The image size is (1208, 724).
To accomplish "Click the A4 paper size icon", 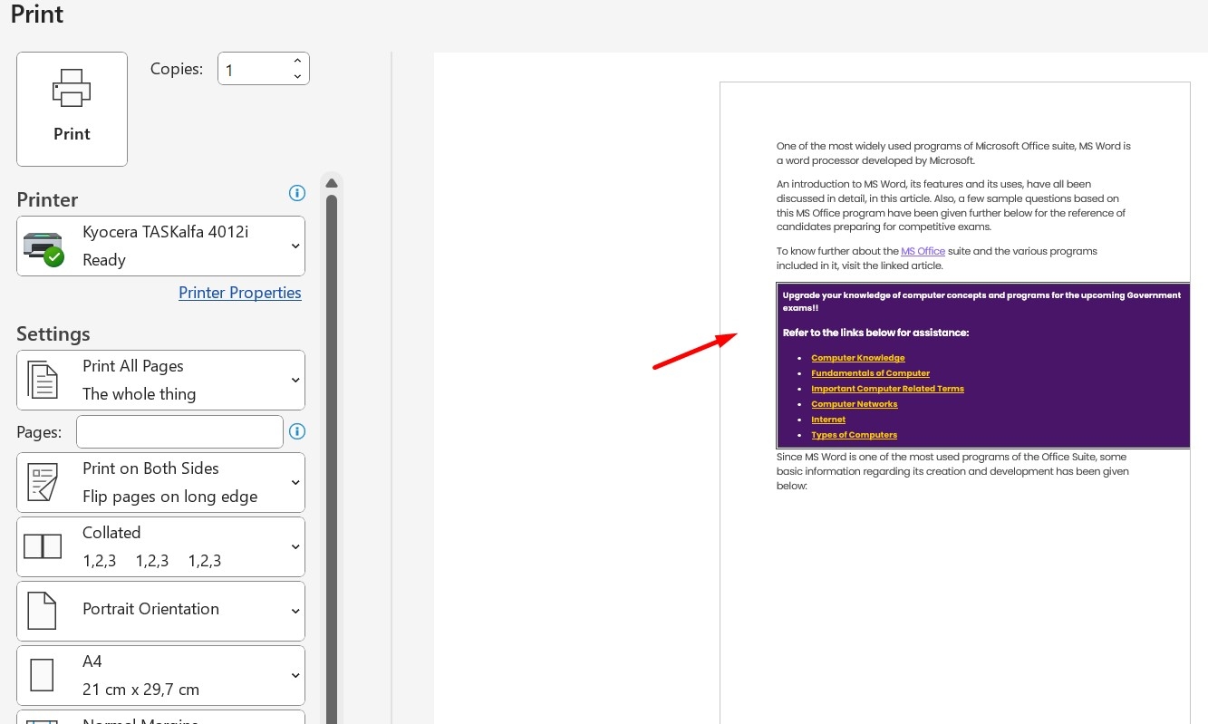I will tap(42, 675).
